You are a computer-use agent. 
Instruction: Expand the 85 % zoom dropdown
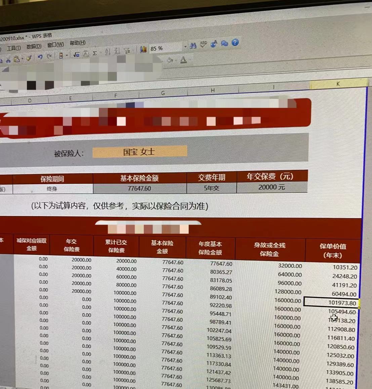coord(185,46)
